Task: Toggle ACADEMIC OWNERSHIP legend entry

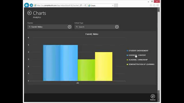Action: (137, 60)
